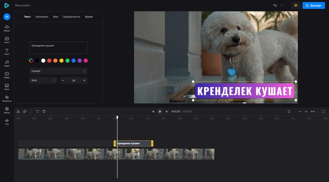This screenshot has height=182, width=329.
Task: Pick the red text color swatch
Action: 49,60
